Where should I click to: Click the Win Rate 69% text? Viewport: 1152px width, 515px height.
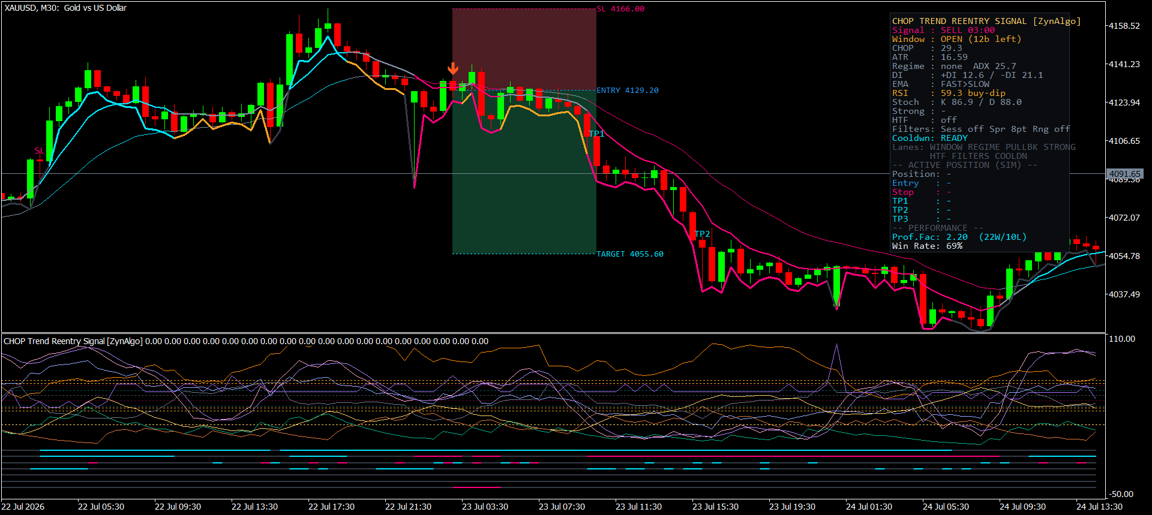pyautogui.click(x=927, y=246)
